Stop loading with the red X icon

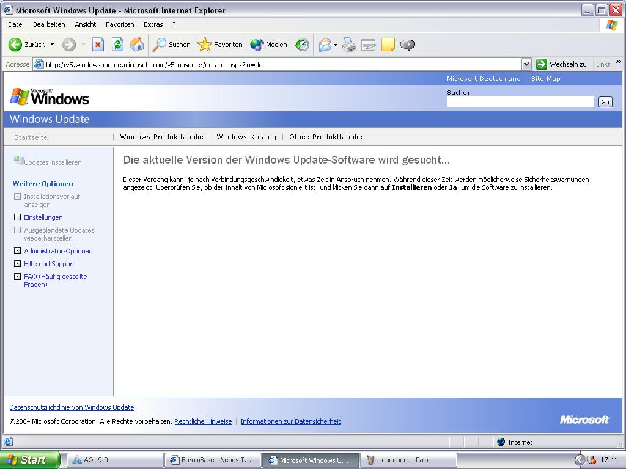98,45
